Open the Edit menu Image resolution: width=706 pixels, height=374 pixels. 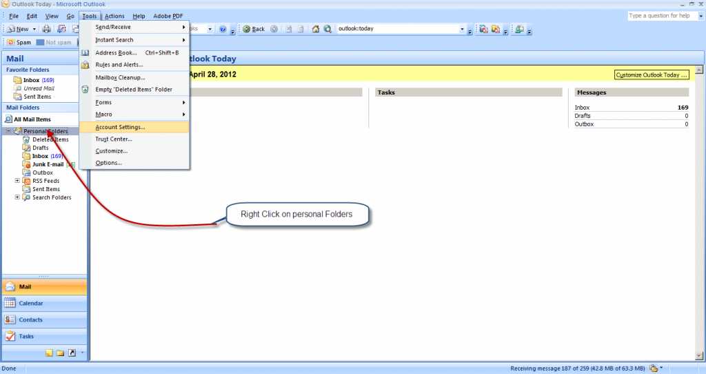(32, 16)
